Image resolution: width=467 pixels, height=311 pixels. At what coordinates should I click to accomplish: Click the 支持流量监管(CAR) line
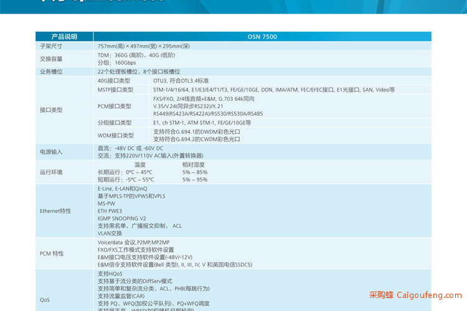(x=121, y=296)
